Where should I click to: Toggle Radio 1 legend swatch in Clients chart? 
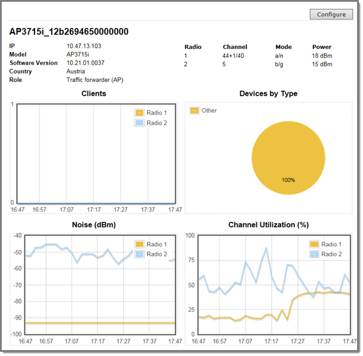click(139, 113)
